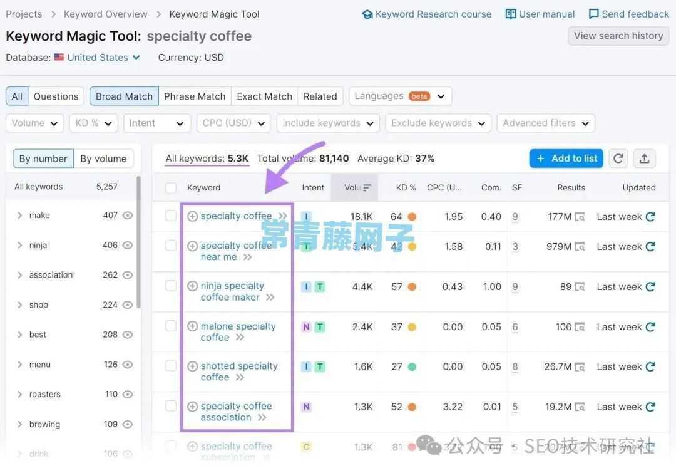Click the View search history button
This screenshot has height=473, width=676.
click(x=618, y=36)
